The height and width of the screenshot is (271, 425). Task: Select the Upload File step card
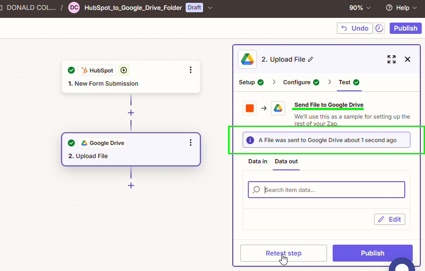coord(131,150)
